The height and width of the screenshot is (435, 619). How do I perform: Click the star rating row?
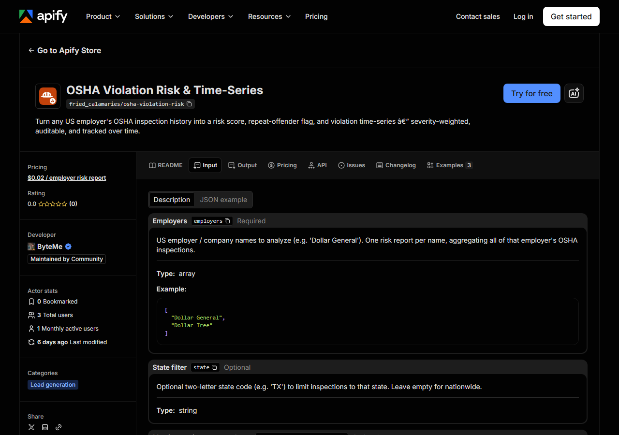tap(53, 204)
